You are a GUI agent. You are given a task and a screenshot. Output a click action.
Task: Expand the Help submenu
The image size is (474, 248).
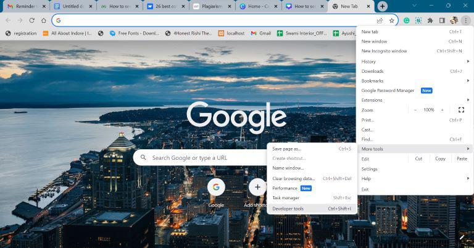tap(415, 179)
